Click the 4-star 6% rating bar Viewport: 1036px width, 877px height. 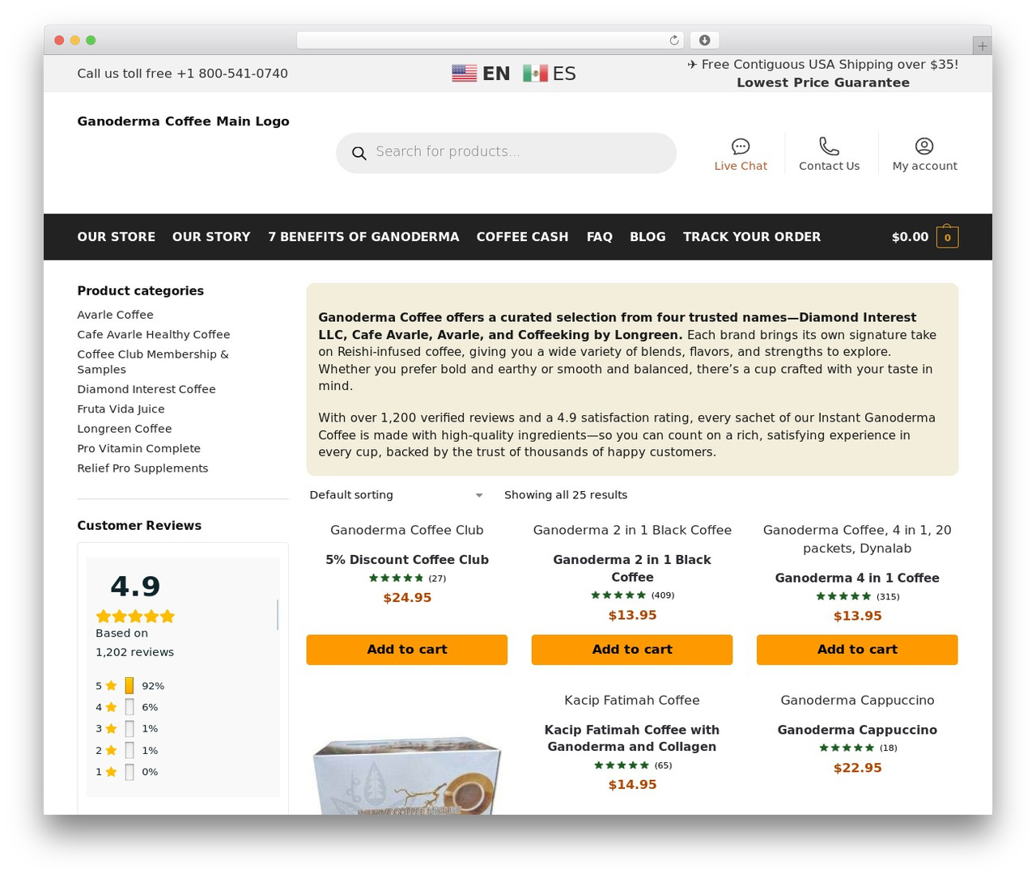[129, 707]
